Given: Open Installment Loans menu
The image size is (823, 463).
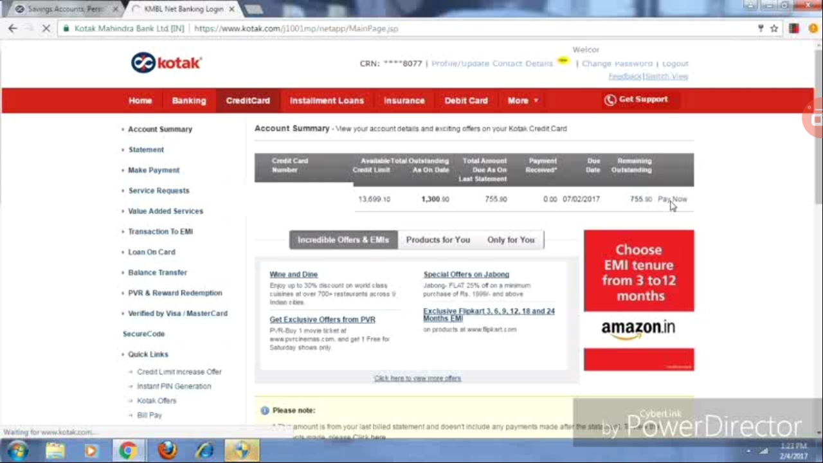Looking at the screenshot, I should tap(327, 100).
